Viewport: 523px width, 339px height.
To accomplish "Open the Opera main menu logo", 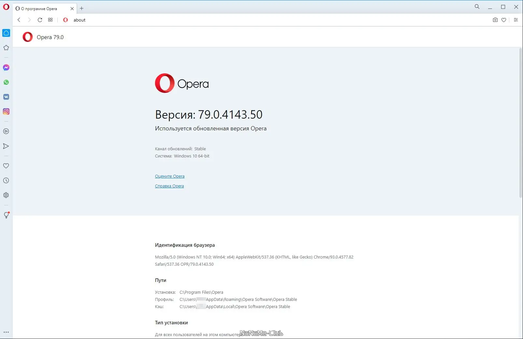I will (x=6, y=7).
